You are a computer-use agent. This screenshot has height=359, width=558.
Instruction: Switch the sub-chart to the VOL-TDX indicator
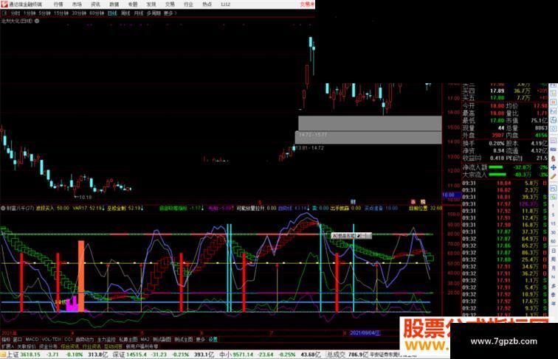click(x=51, y=339)
